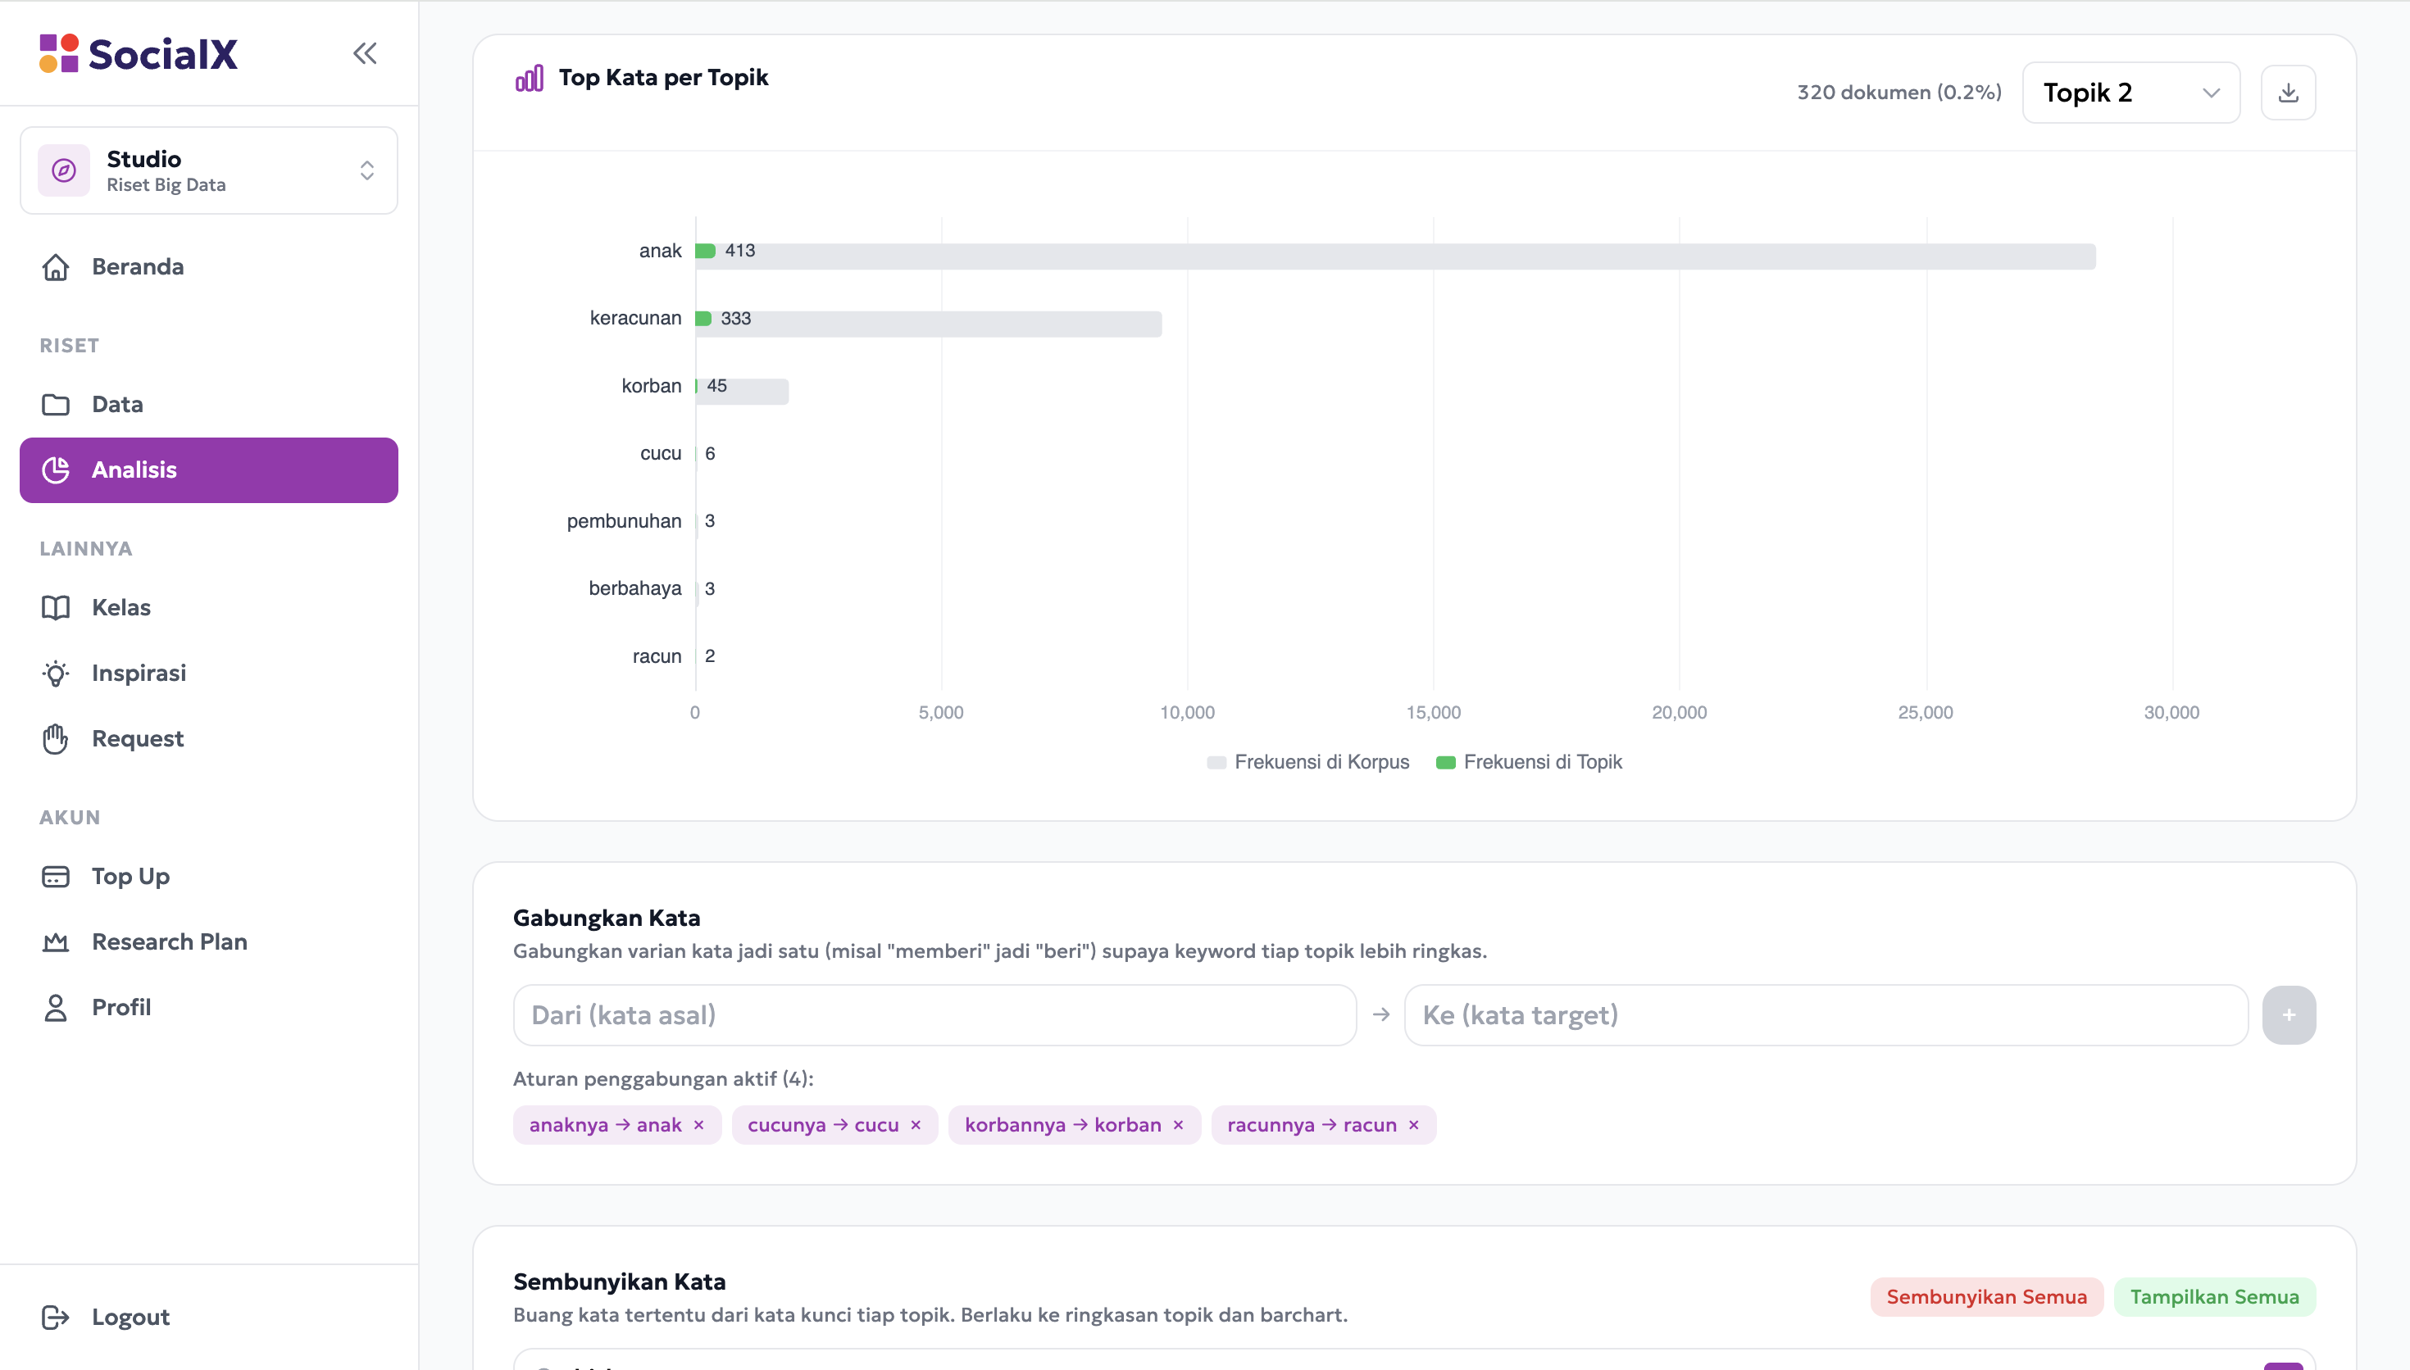Click the green topic bar for anak

pos(706,252)
